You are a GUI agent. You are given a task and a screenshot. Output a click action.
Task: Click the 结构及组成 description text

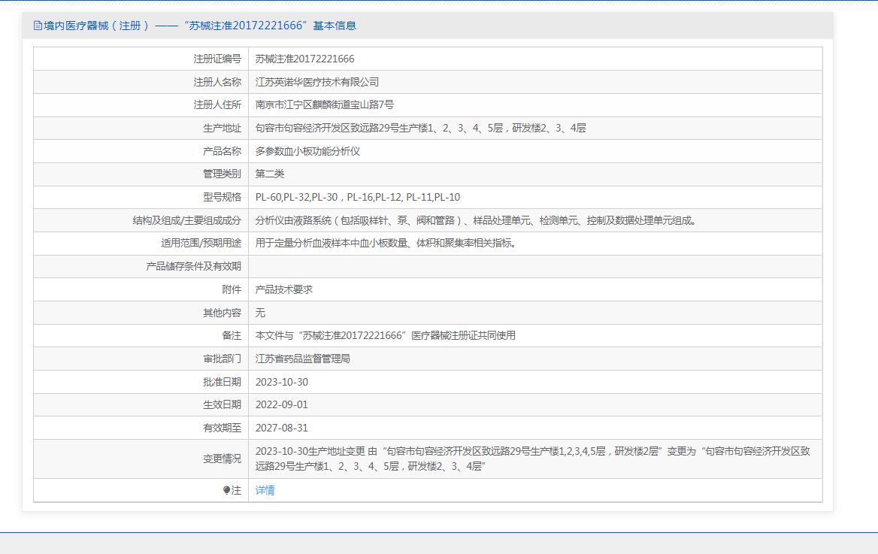(x=477, y=221)
